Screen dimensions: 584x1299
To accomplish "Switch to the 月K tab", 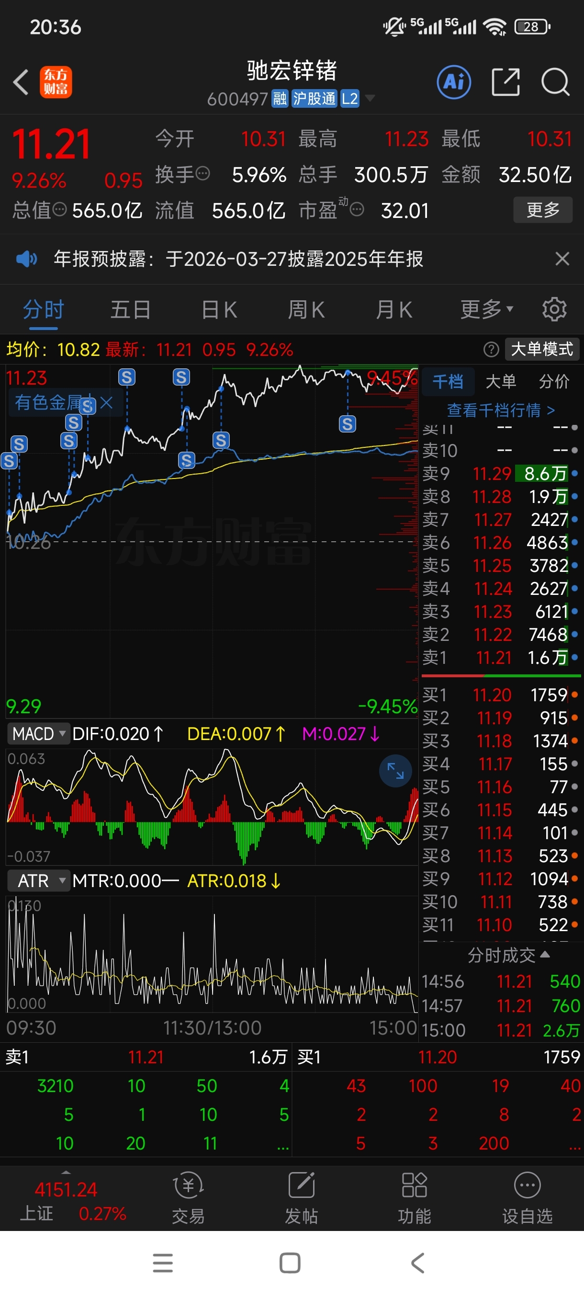I will [x=393, y=309].
